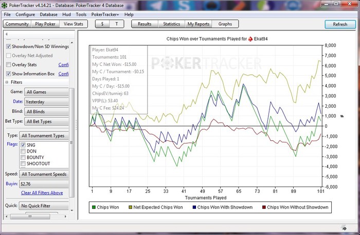
Task: Select the T tournaments button
Action: [117, 24]
